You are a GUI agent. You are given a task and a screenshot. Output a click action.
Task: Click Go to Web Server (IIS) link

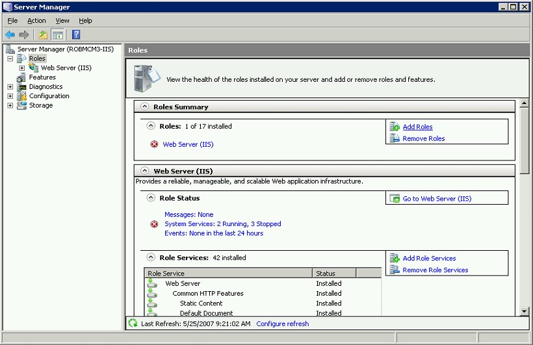coord(437,199)
